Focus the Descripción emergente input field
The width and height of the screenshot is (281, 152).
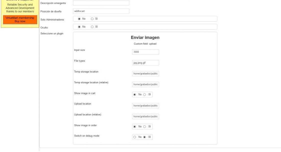101,3
